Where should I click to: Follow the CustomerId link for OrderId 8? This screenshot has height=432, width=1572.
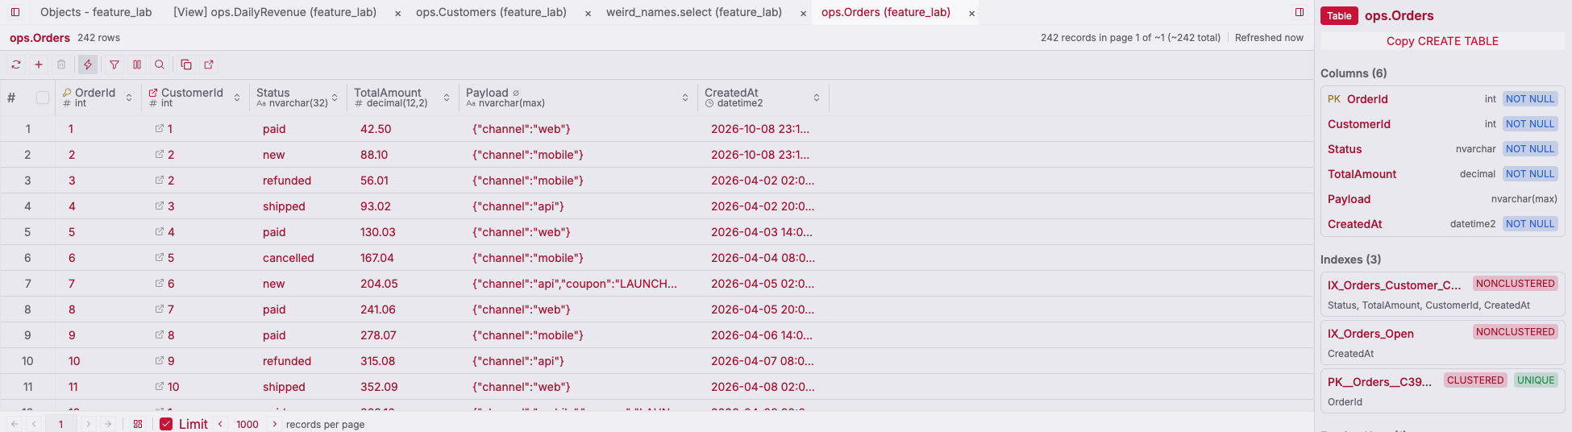coord(160,309)
